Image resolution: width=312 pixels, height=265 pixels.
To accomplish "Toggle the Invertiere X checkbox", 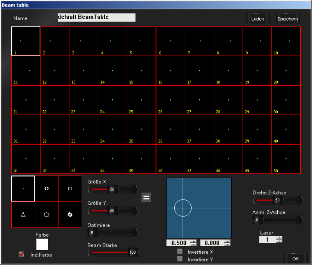I will tap(180, 251).
